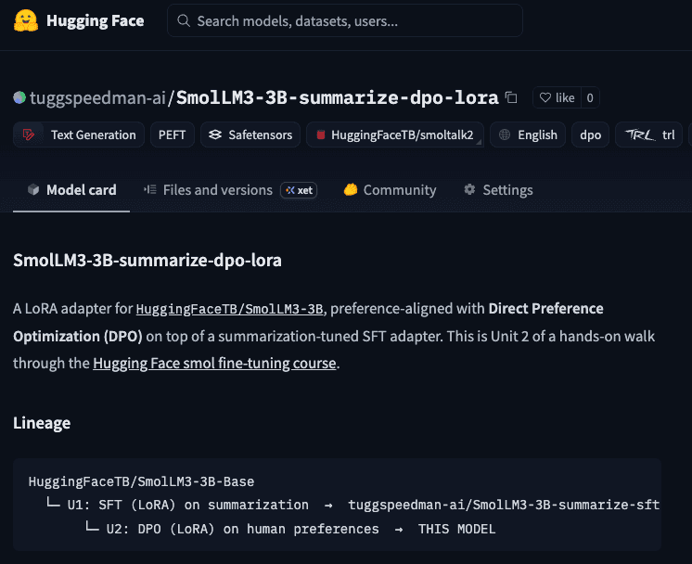Click the TRL library tag
The image size is (692, 564).
coord(648,135)
